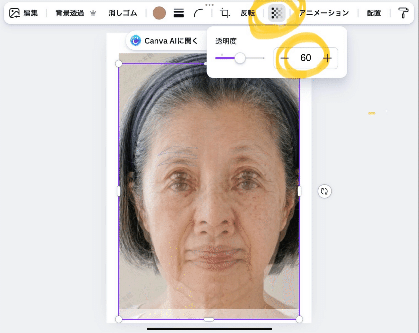Screen dimensions: 419x333
Task: Click the transparency value field showing 60
Action: click(x=306, y=58)
